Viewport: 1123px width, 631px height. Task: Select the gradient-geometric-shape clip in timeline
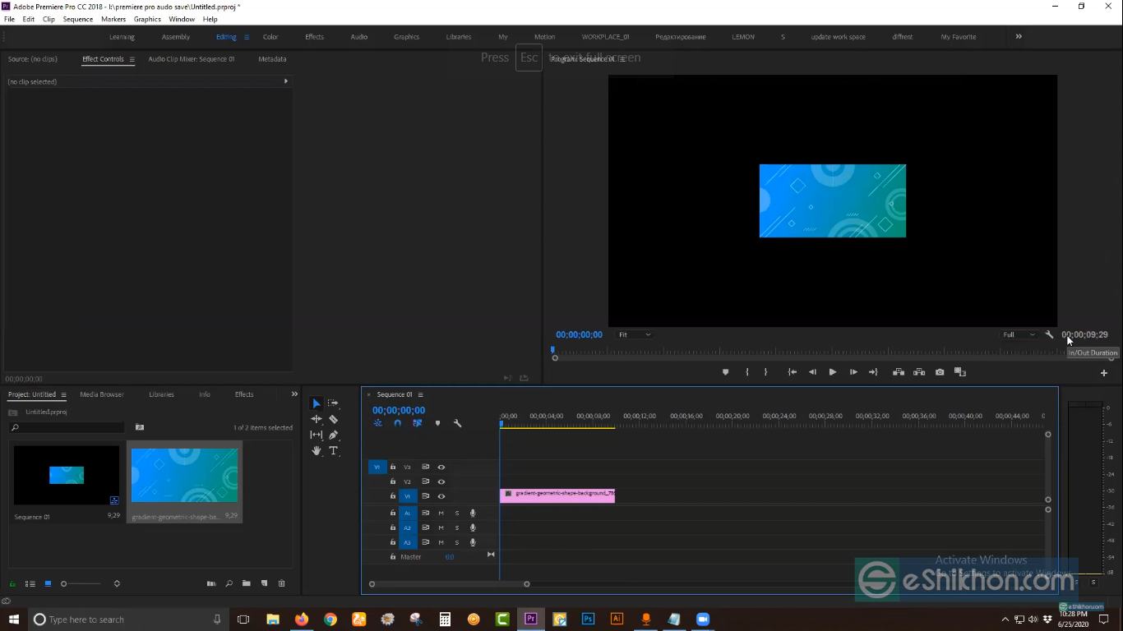pyautogui.click(x=557, y=495)
